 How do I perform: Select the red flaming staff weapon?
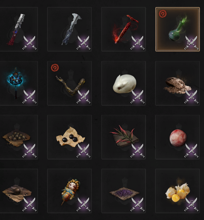[x=124, y=29]
